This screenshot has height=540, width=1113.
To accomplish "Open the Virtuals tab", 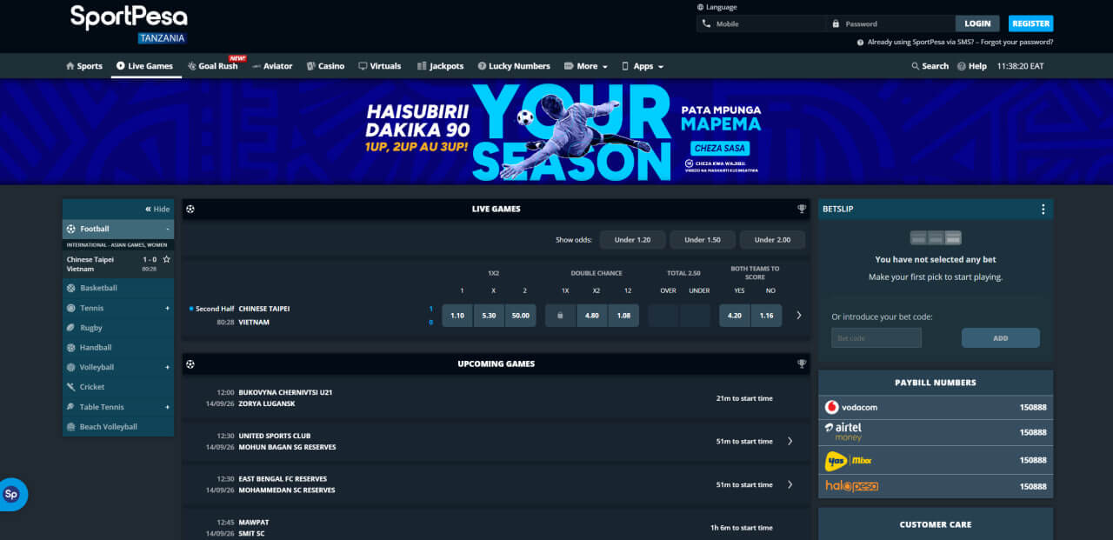I will tap(379, 66).
